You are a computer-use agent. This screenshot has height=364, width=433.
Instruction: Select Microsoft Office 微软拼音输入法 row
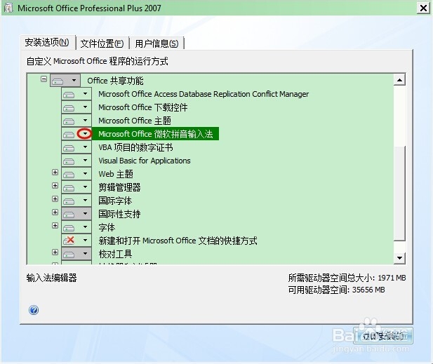(156, 134)
